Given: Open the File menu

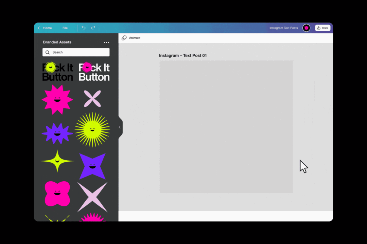Looking at the screenshot, I should [x=65, y=28].
